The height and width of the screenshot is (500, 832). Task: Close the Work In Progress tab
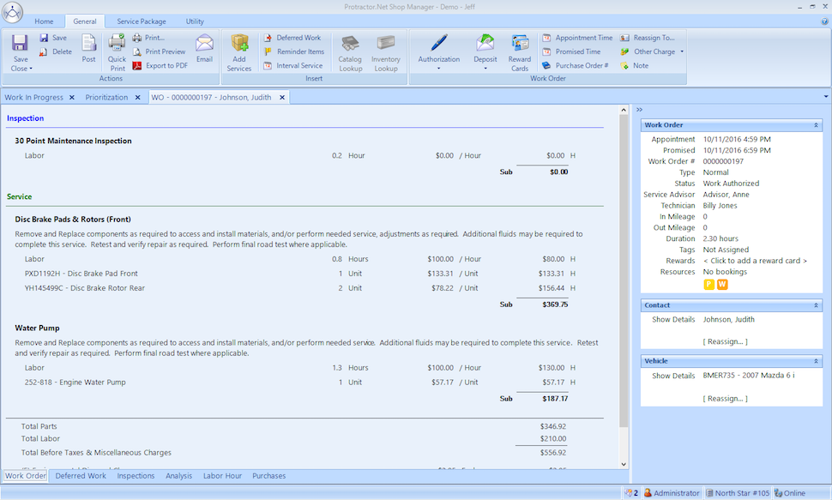(x=72, y=97)
